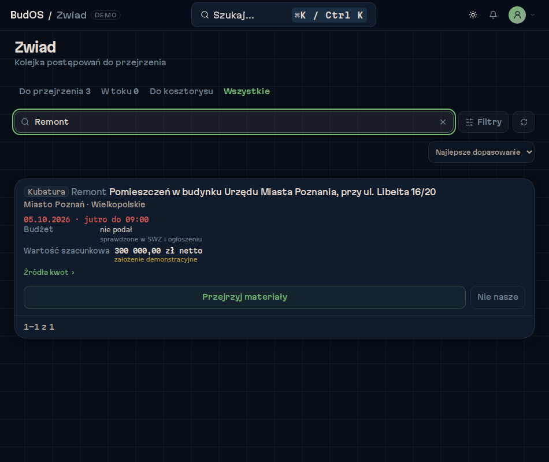Viewport: 549px width, 462px height.
Task: Click the Kubatura category tag
Action: (x=46, y=192)
